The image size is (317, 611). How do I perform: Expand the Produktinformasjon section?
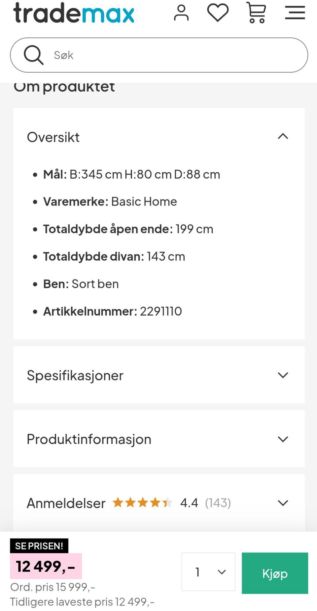(283, 439)
